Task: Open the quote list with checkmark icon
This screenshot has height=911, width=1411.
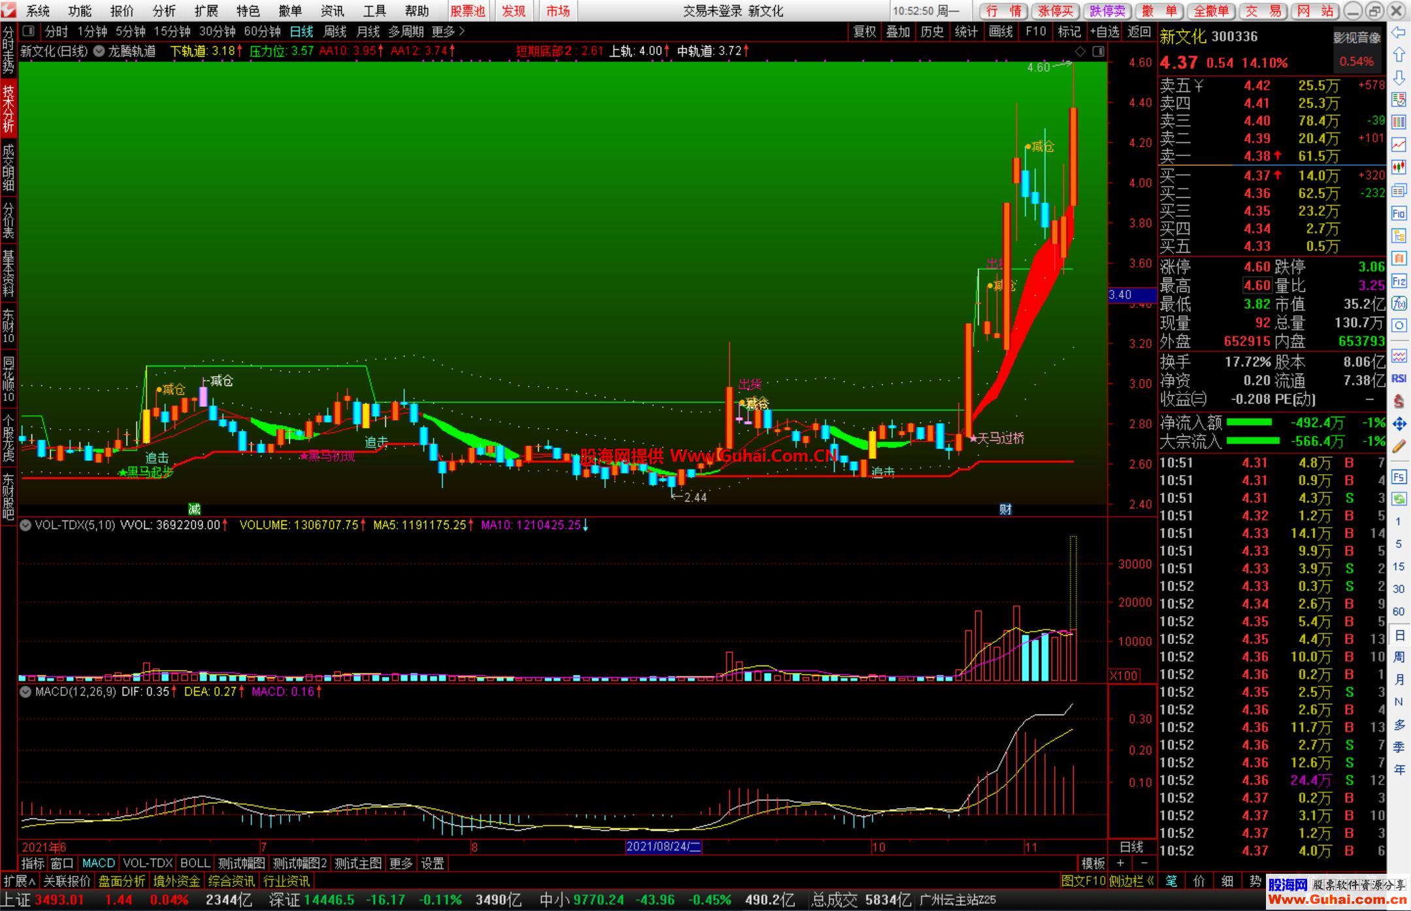Action: pyautogui.click(x=1399, y=99)
